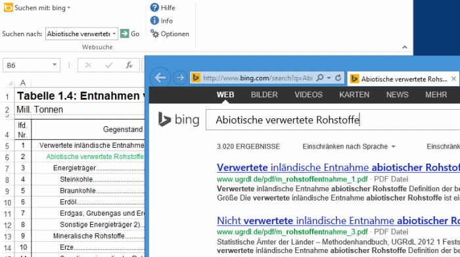Click URL www.ugrdl.de/pdf/m_rohstoffentnahme_1.pdf
Screen dimensions: 460x257
click(292, 179)
